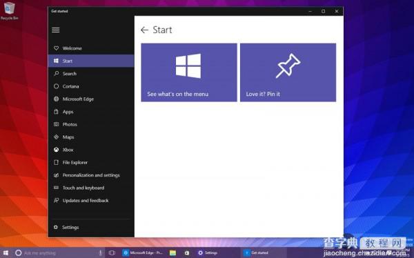Select the Xbox text label in sidebar
Screen dimensions: 414x258
68,150
